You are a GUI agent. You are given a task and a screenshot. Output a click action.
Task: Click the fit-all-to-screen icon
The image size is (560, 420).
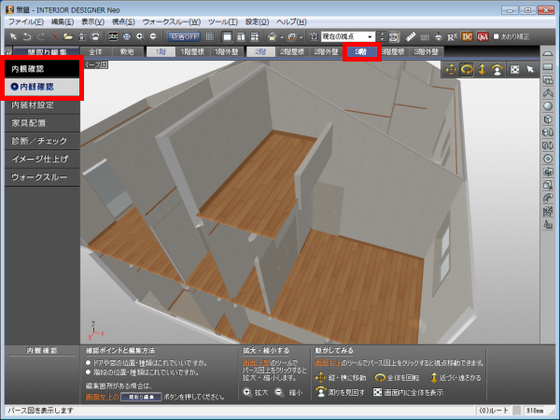click(x=514, y=69)
